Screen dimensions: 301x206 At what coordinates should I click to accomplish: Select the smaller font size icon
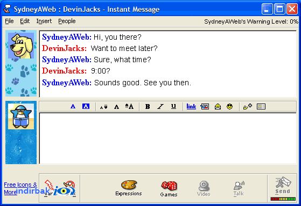point(104,107)
